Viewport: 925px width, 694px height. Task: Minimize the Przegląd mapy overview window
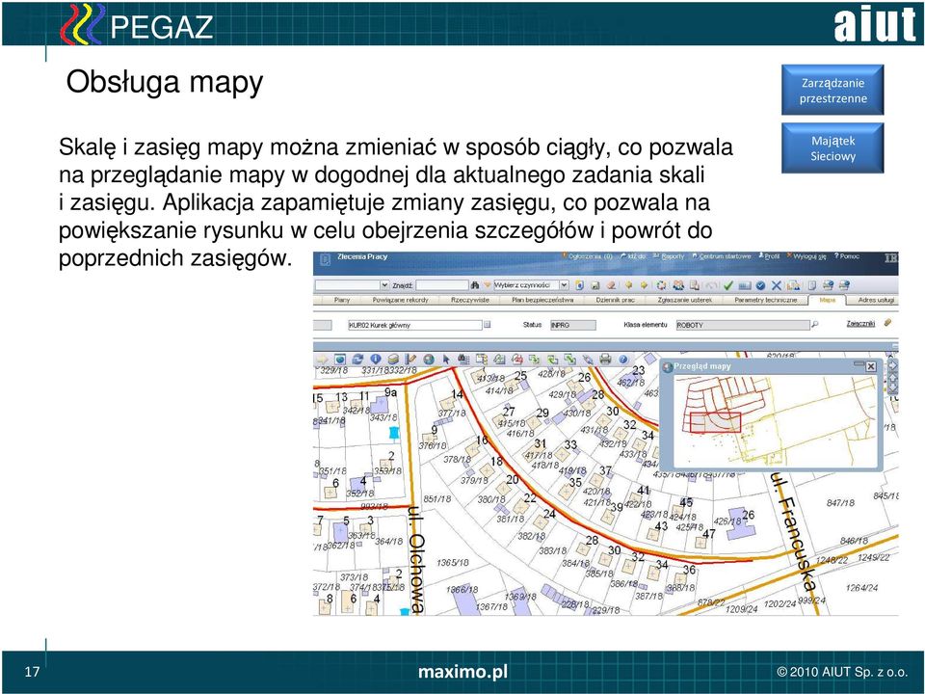pyautogui.click(x=859, y=364)
